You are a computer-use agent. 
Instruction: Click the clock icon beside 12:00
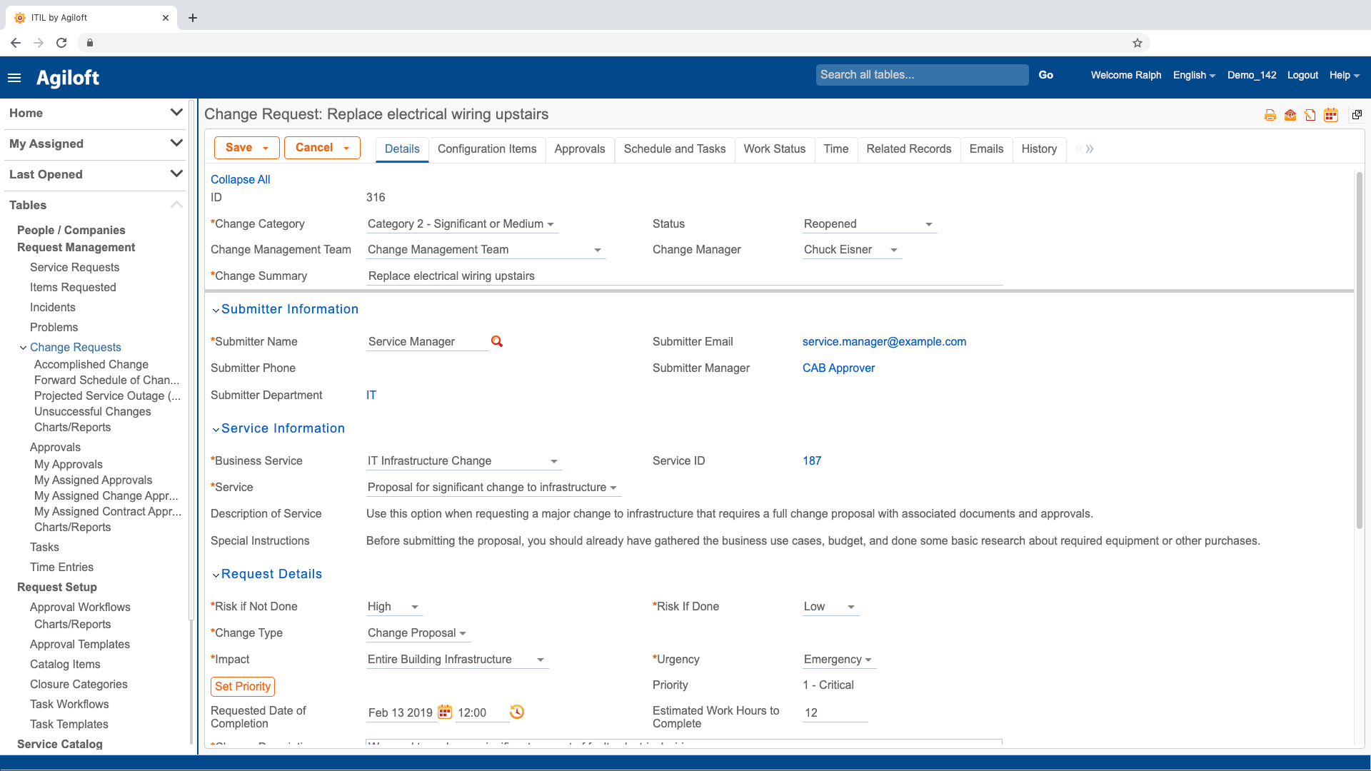[x=517, y=712]
